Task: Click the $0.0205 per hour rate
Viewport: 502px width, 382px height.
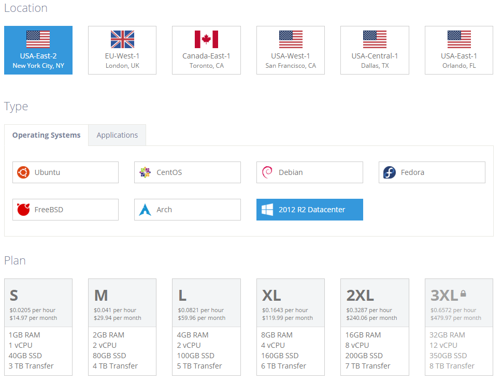Action: (32, 310)
